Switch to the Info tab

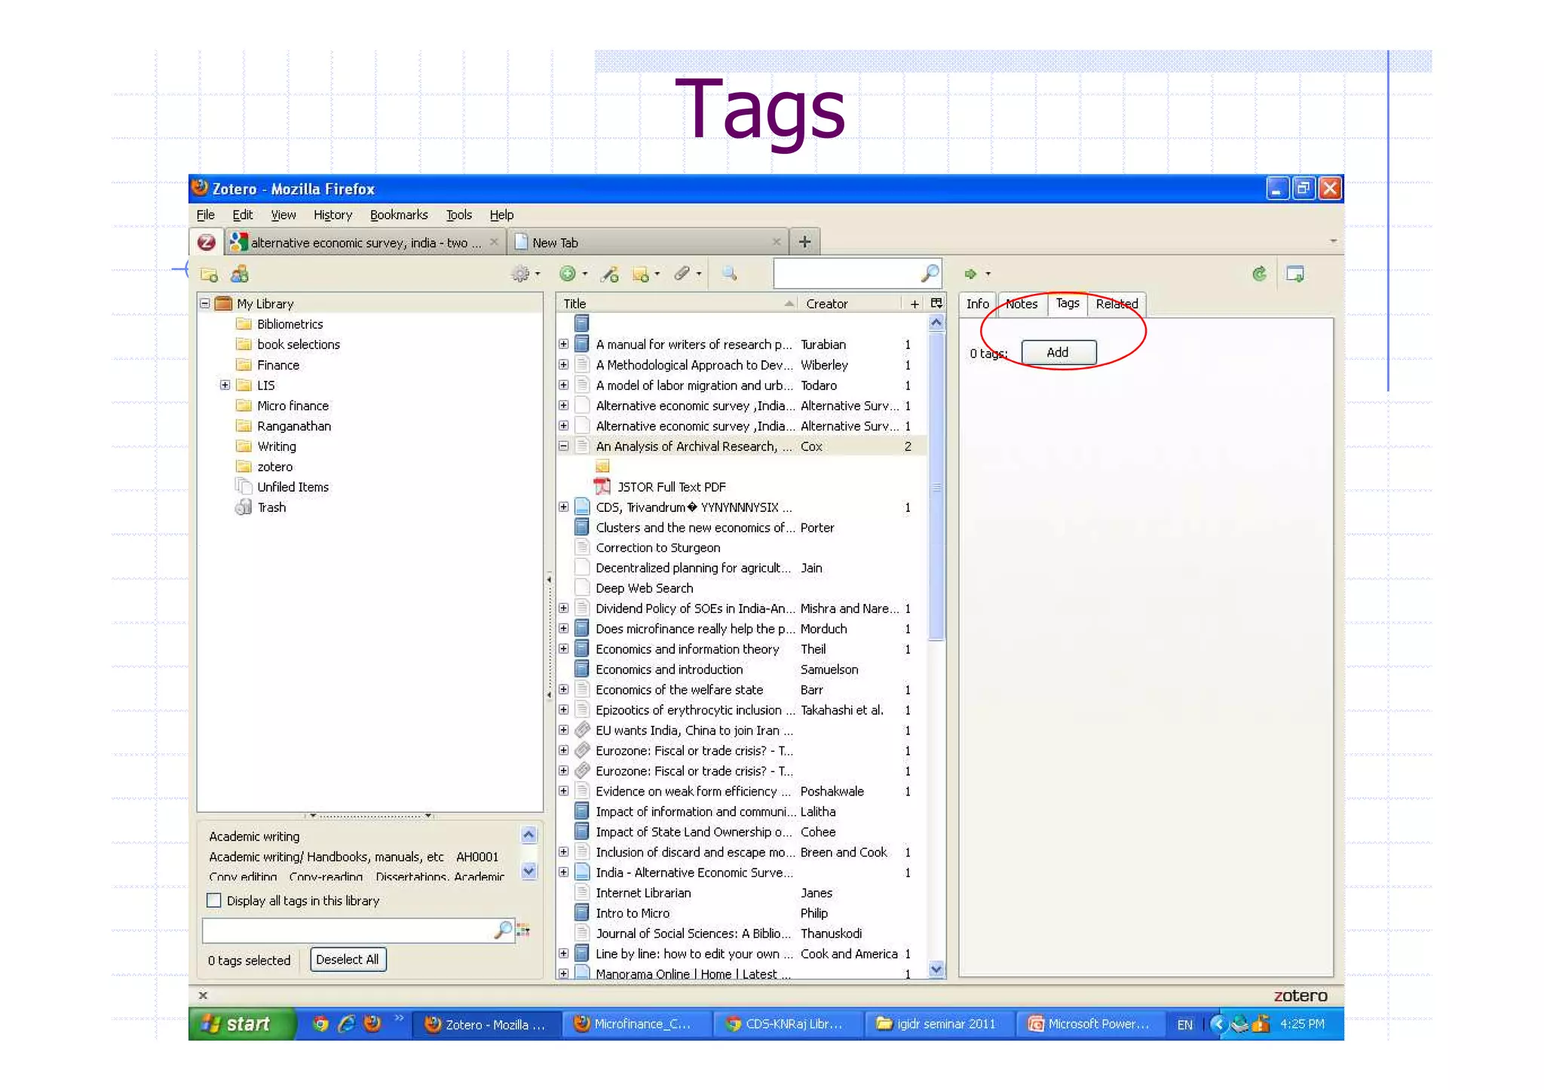point(977,304)
